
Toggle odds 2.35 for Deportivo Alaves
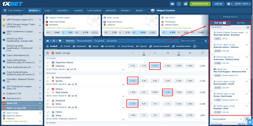[x=133, y=66]
